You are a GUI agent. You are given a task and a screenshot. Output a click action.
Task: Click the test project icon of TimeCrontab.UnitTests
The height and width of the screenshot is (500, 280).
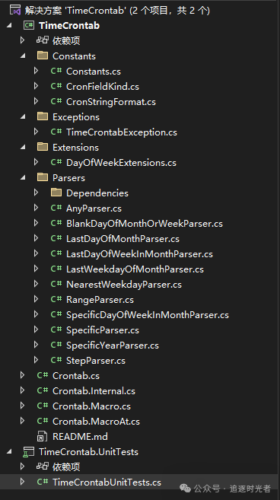(29, 451)
